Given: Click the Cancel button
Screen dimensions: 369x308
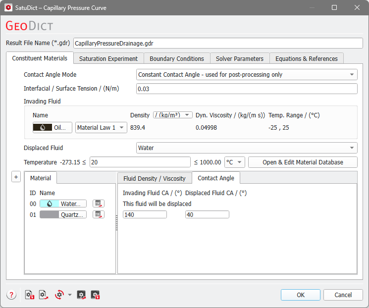Looking at the screenshot, I should click(343, 295).
